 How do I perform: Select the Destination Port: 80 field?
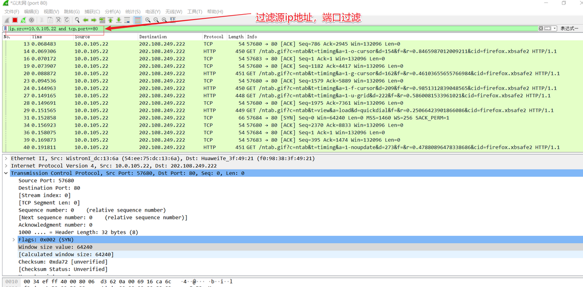(49, 188)
